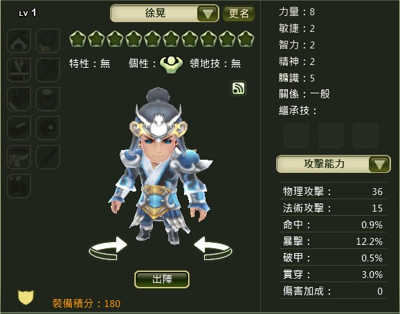Click the broadcast feed icon
Viewport: 400px width, 314px height.
239,89
